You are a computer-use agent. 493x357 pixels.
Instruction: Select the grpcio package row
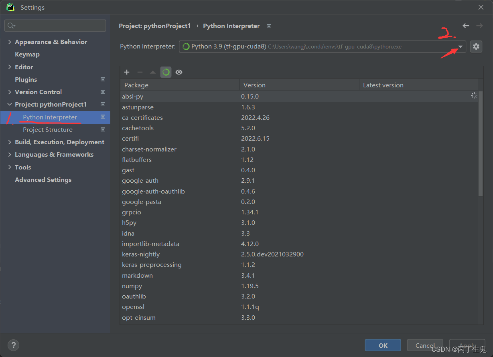coord(299,212)
